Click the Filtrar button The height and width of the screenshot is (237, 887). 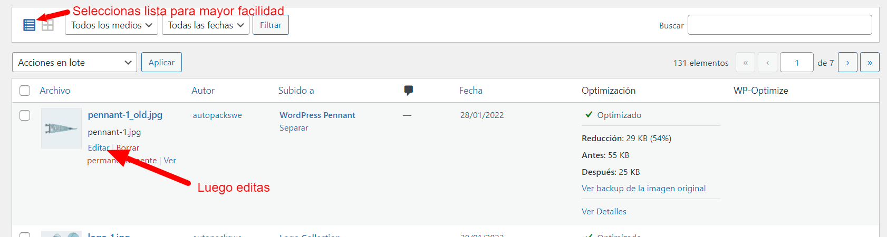pos(271,25)
